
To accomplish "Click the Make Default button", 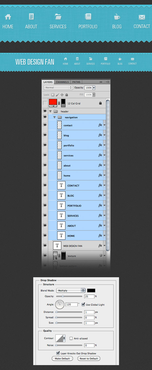I will tap(62, 358).
